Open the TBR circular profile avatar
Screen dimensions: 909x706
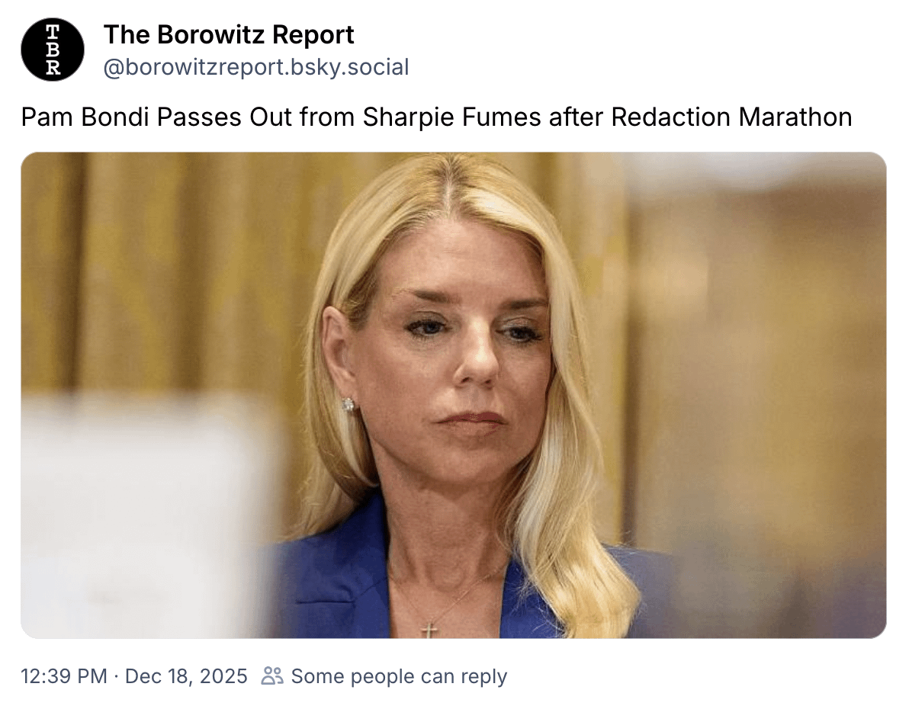[x=53, y=50]
